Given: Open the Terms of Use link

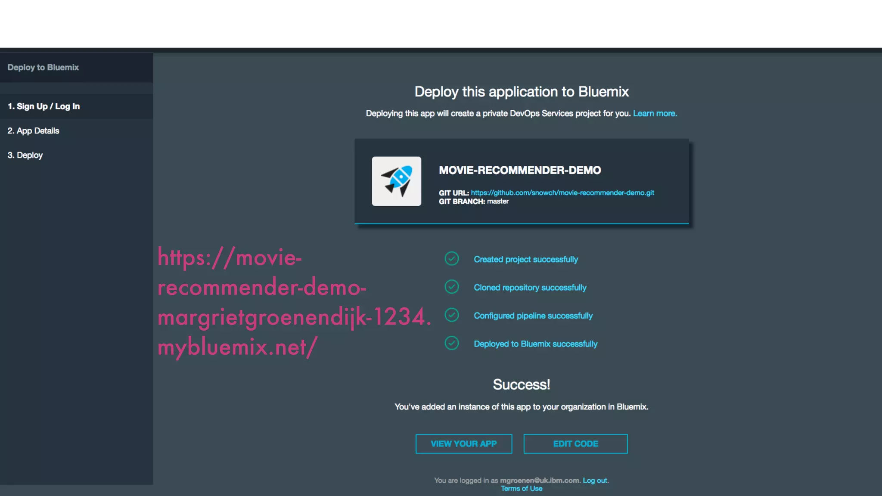Looking at the screenshot, I should pos(522,489).
